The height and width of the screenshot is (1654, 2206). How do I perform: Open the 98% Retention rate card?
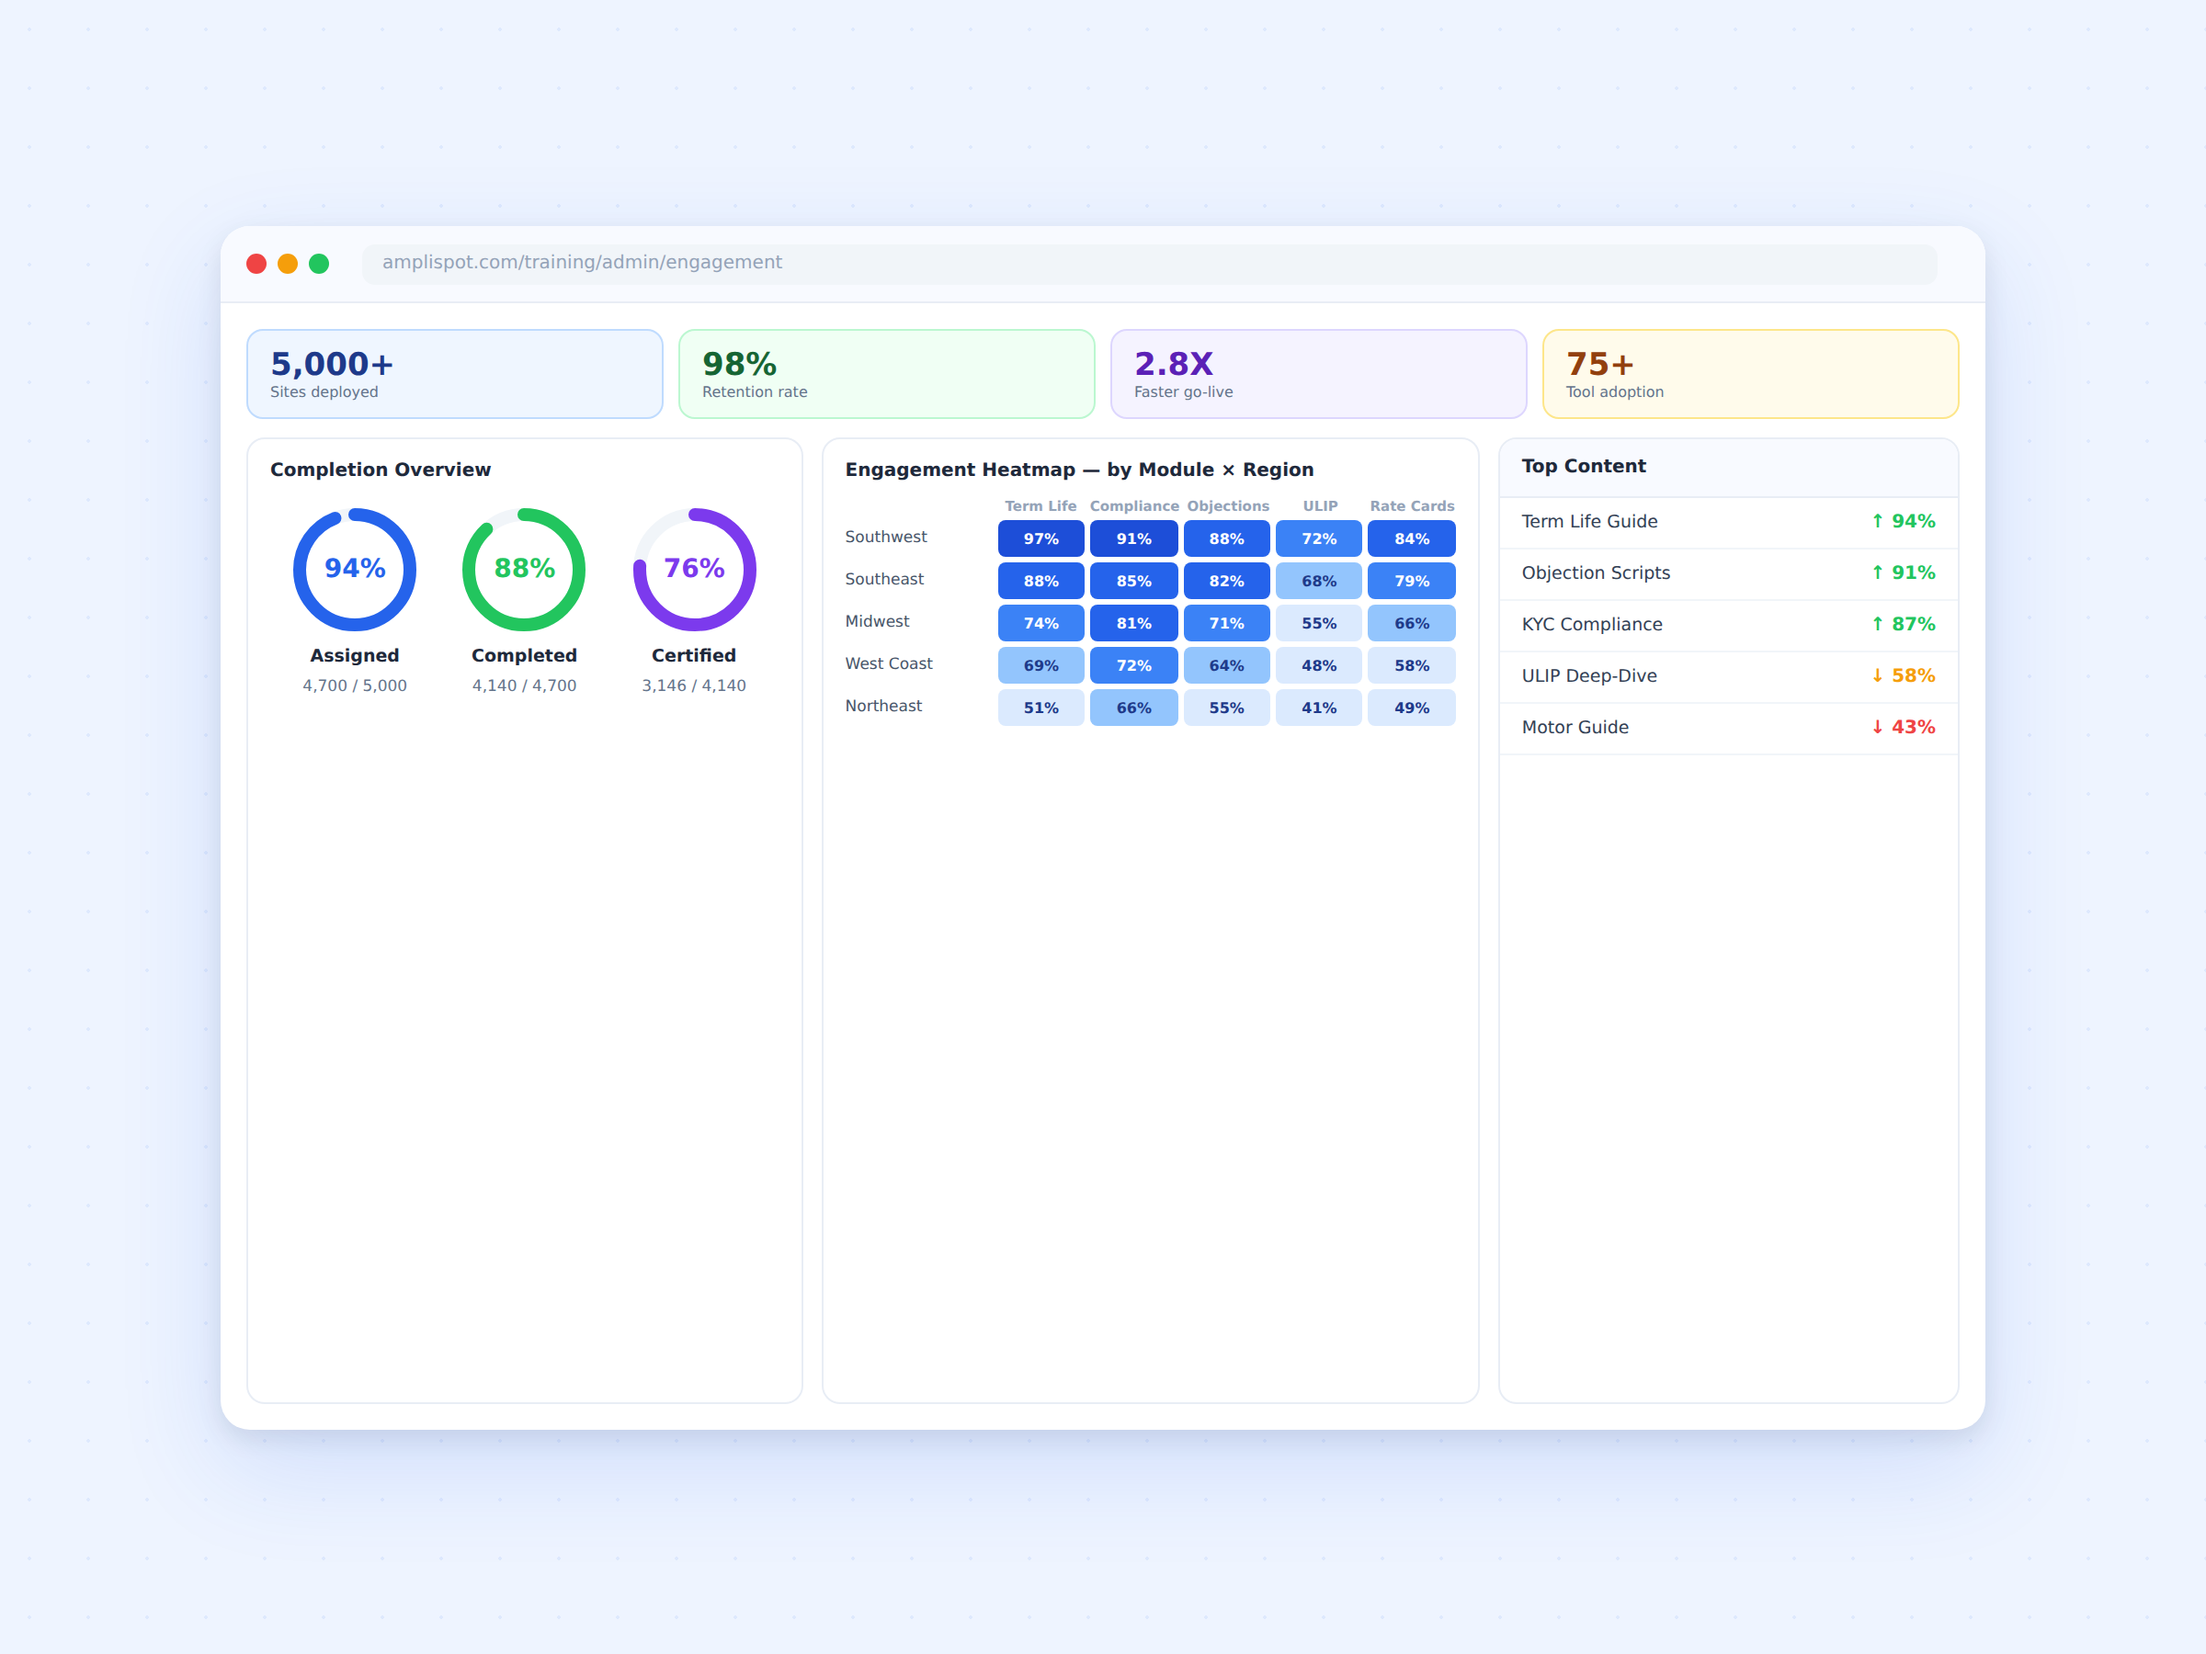(x=887, y=374)
